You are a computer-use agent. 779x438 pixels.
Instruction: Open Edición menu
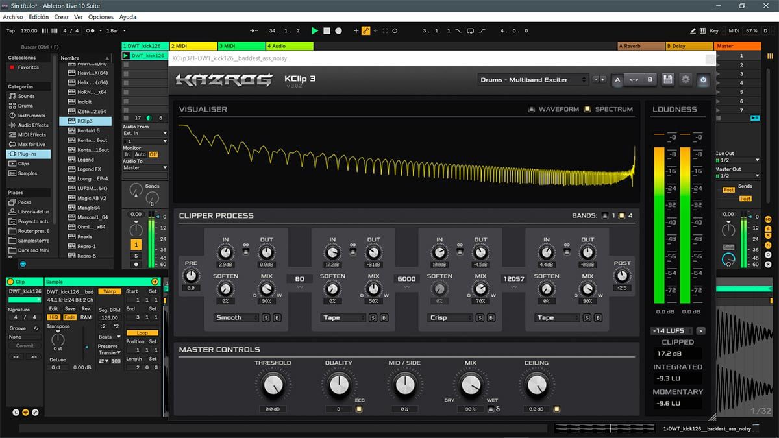click(x=38, y=17)
